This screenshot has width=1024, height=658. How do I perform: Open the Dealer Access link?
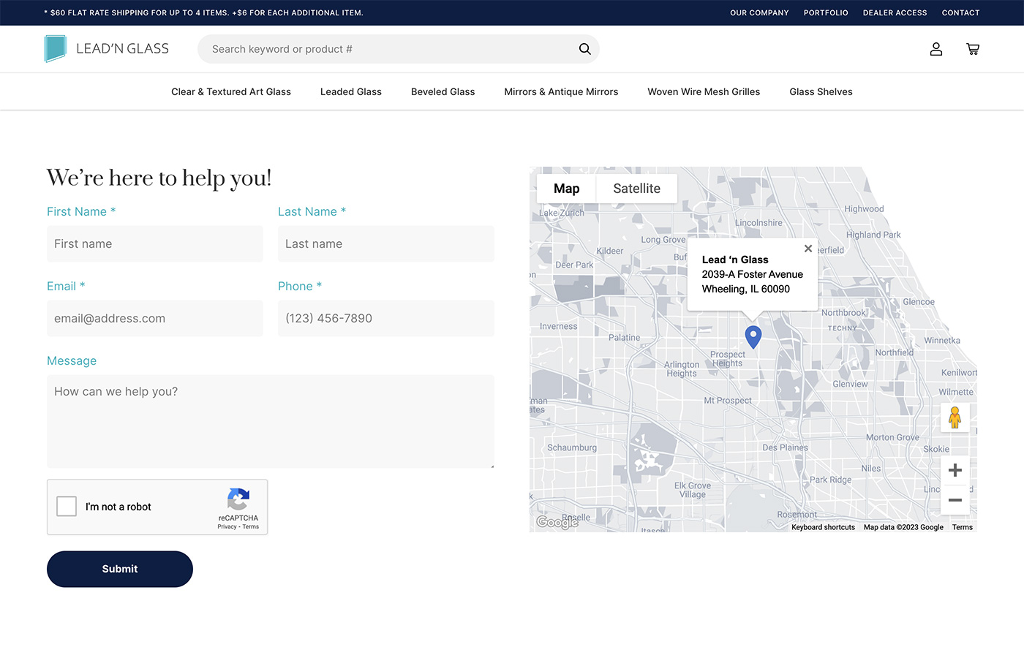pos(895,12)
